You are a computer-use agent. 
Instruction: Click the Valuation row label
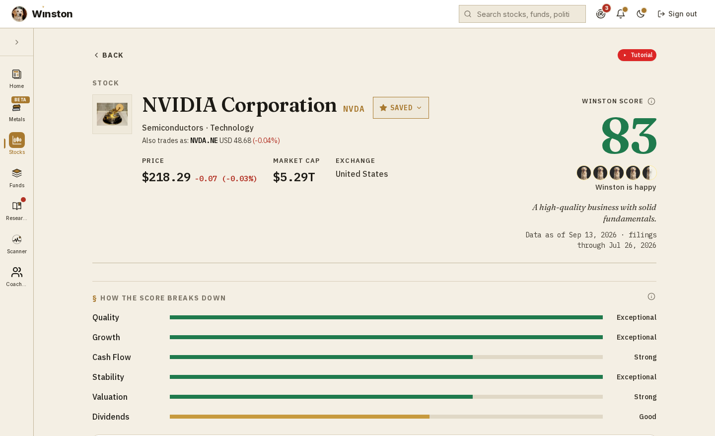pyautogui.click(x=110, y=397)
